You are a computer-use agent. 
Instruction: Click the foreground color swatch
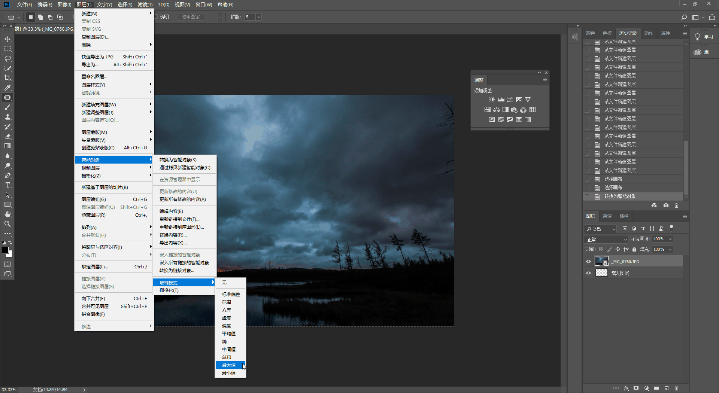point(5,250)
